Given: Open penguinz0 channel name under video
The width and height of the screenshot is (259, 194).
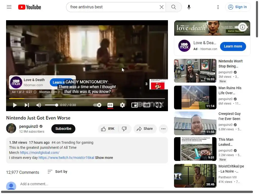Looking at the screenshot, I should tap(29, 126).
